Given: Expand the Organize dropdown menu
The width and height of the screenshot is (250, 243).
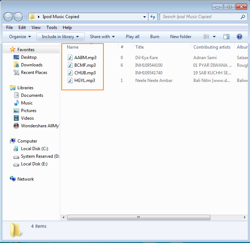Looking at the screenshot, I should click(20, 37).
